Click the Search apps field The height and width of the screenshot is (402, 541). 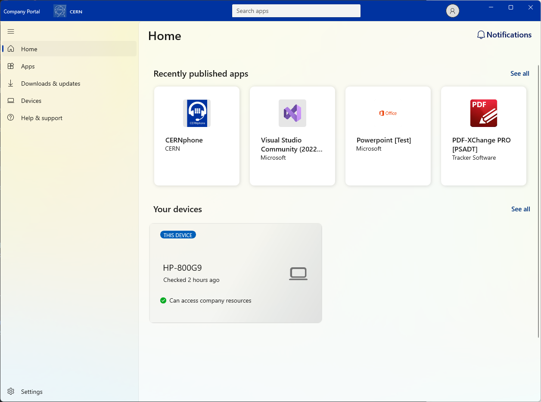coord(296,11)
